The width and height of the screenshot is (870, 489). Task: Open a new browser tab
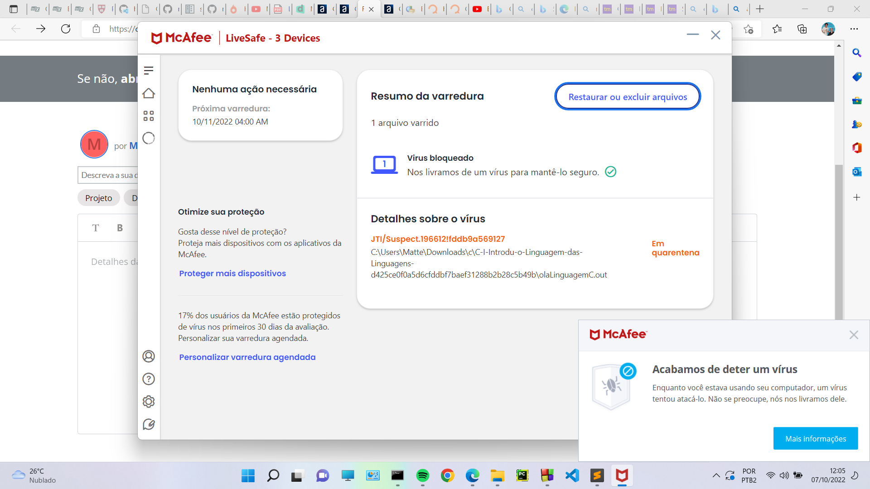(x=760, y=9)
